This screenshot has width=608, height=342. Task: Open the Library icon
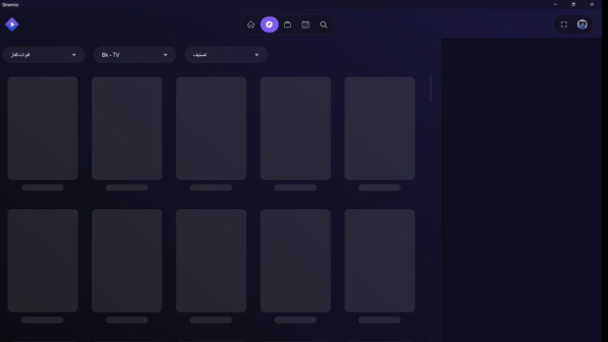tap(287, 24)
